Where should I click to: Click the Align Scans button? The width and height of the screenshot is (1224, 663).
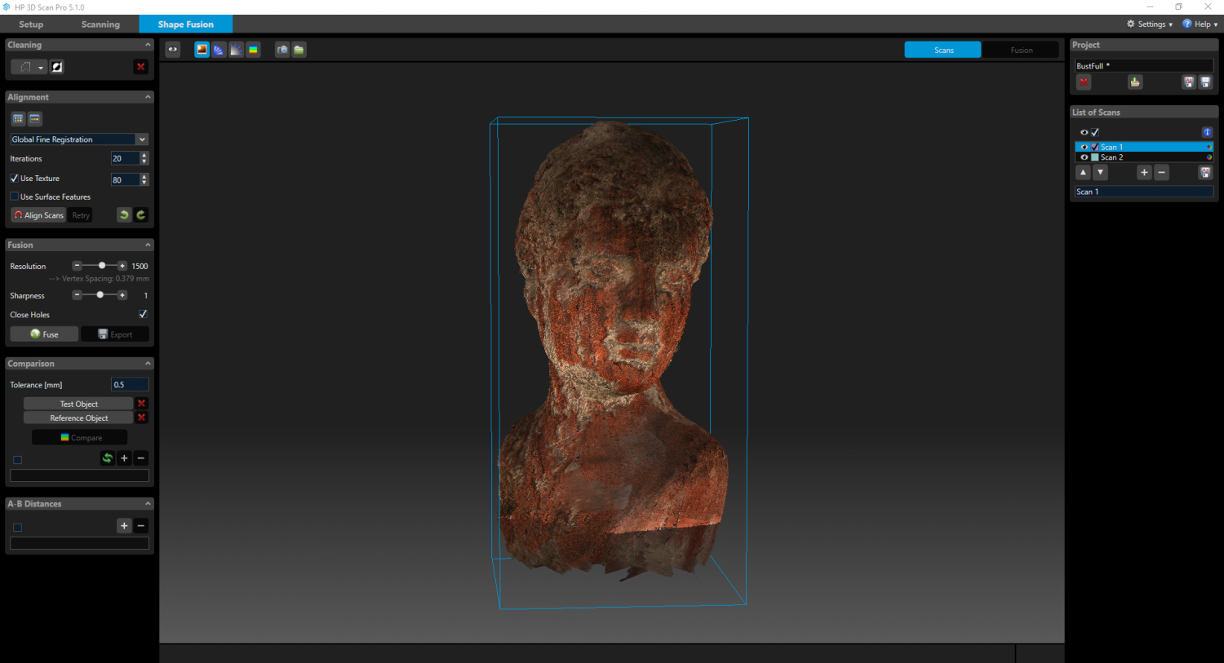point(38,214)
